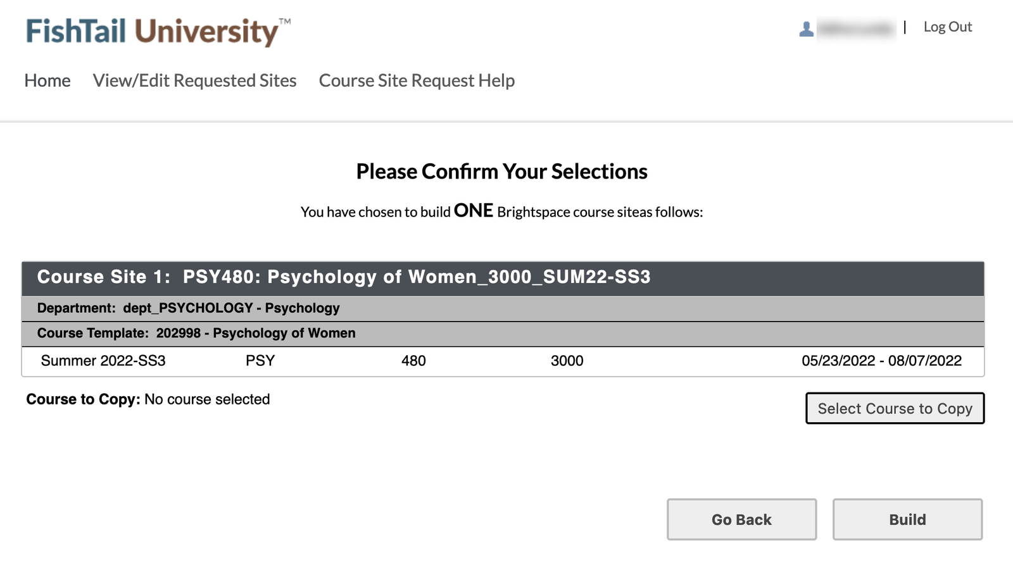Click the Build button

(x=907, y=520)
